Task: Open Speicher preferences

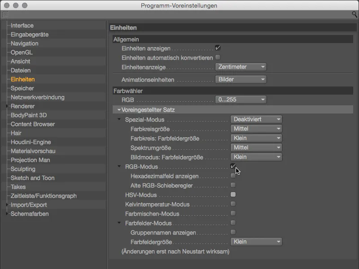Action: tap(22, 88)
